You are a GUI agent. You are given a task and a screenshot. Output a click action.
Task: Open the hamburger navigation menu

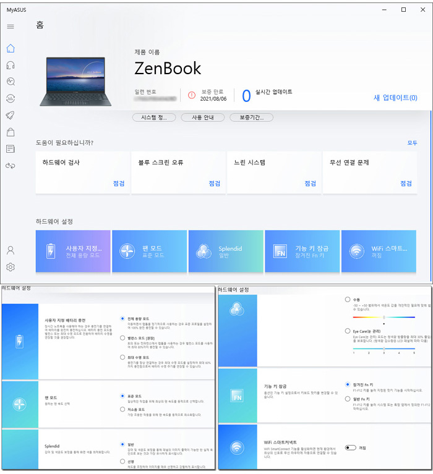(11, 27)
